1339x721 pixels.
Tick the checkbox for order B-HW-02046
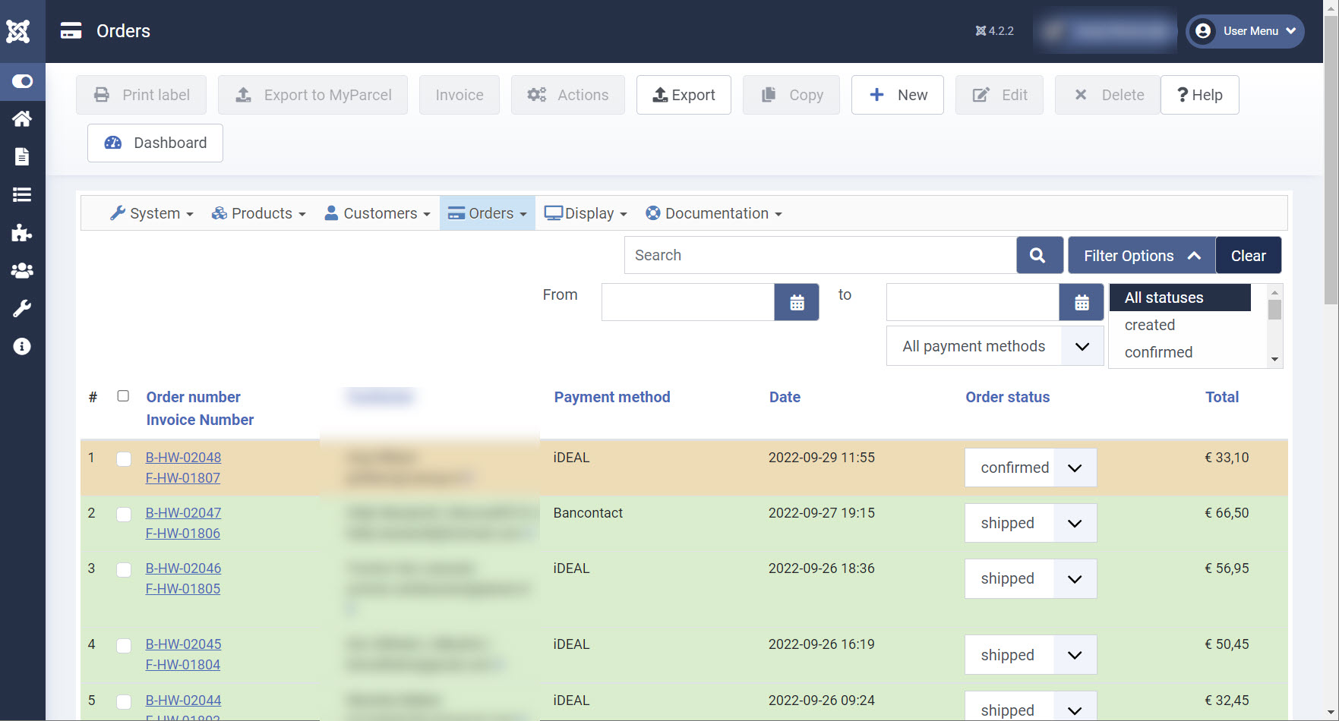click(124, 570)
